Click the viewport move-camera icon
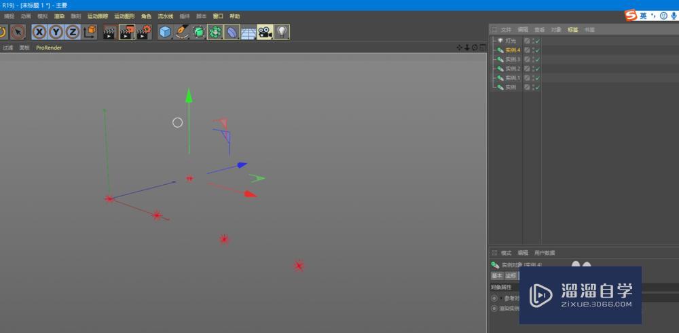 [x=460, y=48]
